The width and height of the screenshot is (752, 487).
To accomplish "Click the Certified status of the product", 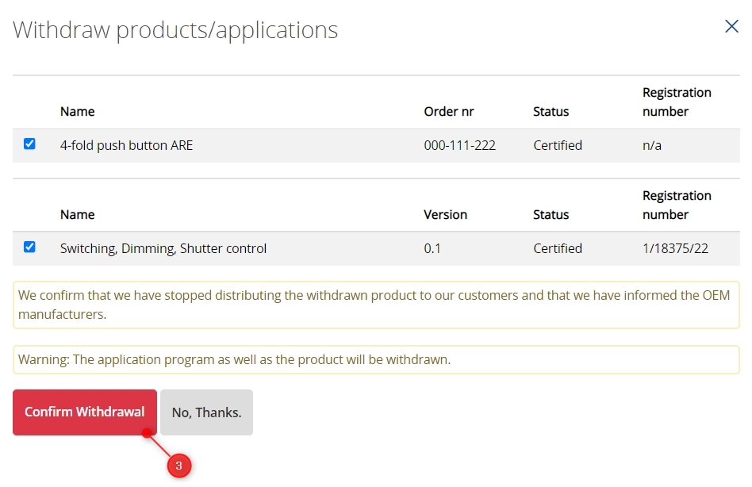I will pos(557,145).
